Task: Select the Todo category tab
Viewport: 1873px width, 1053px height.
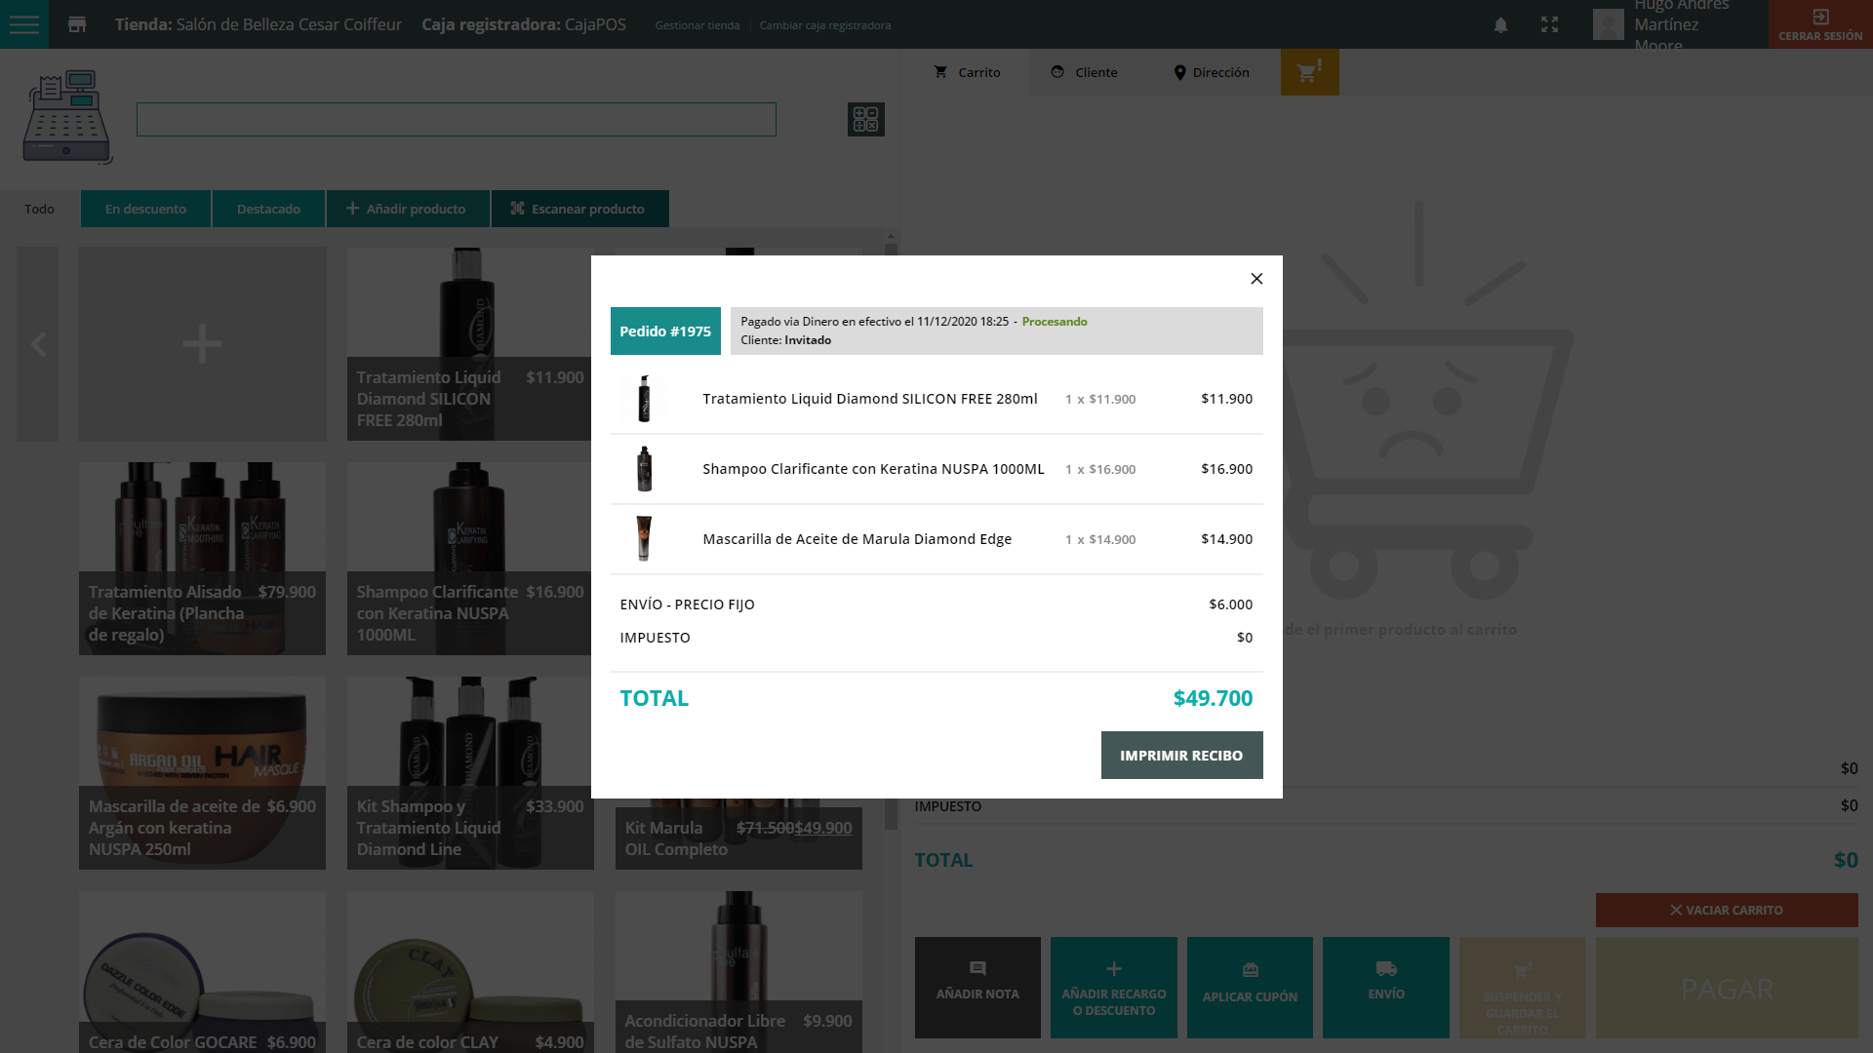Action: [39, 209]
